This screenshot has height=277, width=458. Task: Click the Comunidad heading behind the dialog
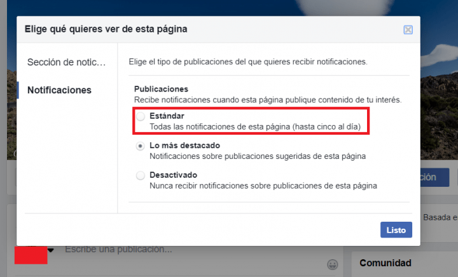coord(385,263)
